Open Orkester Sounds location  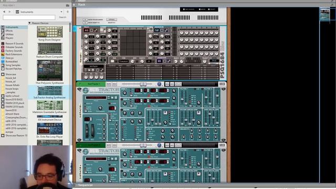(x=14, y=47)
